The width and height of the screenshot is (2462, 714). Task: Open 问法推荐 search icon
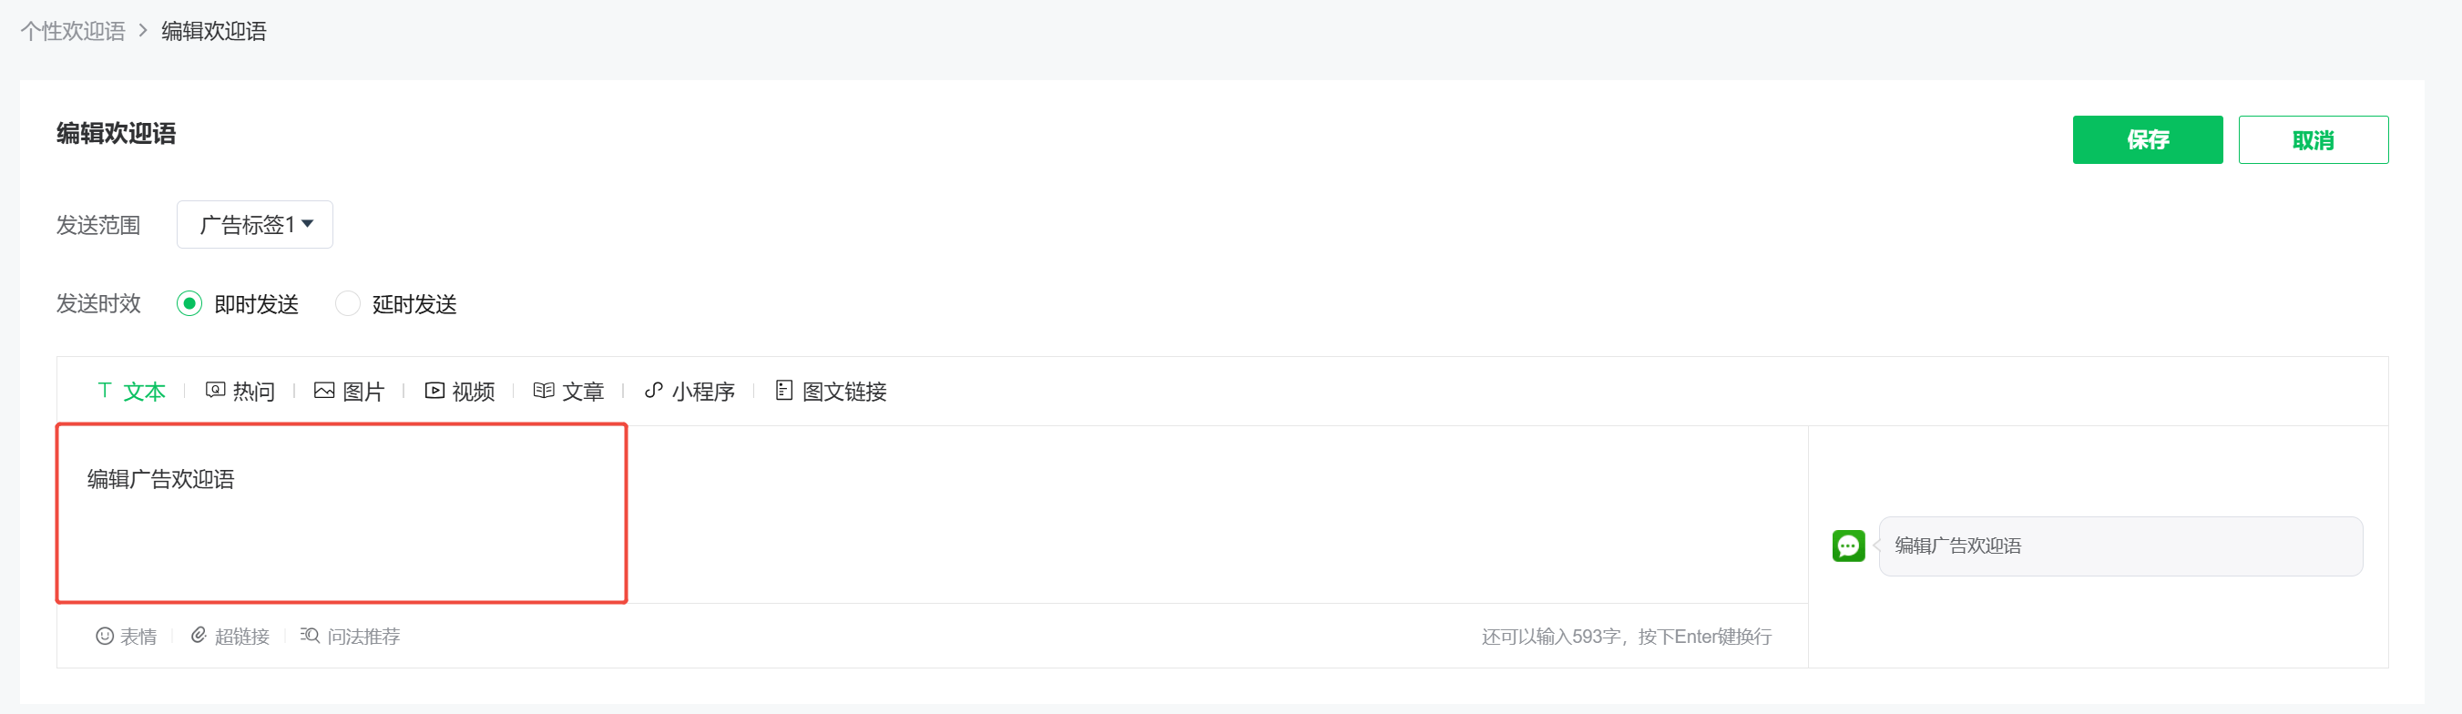coord(310,637)
